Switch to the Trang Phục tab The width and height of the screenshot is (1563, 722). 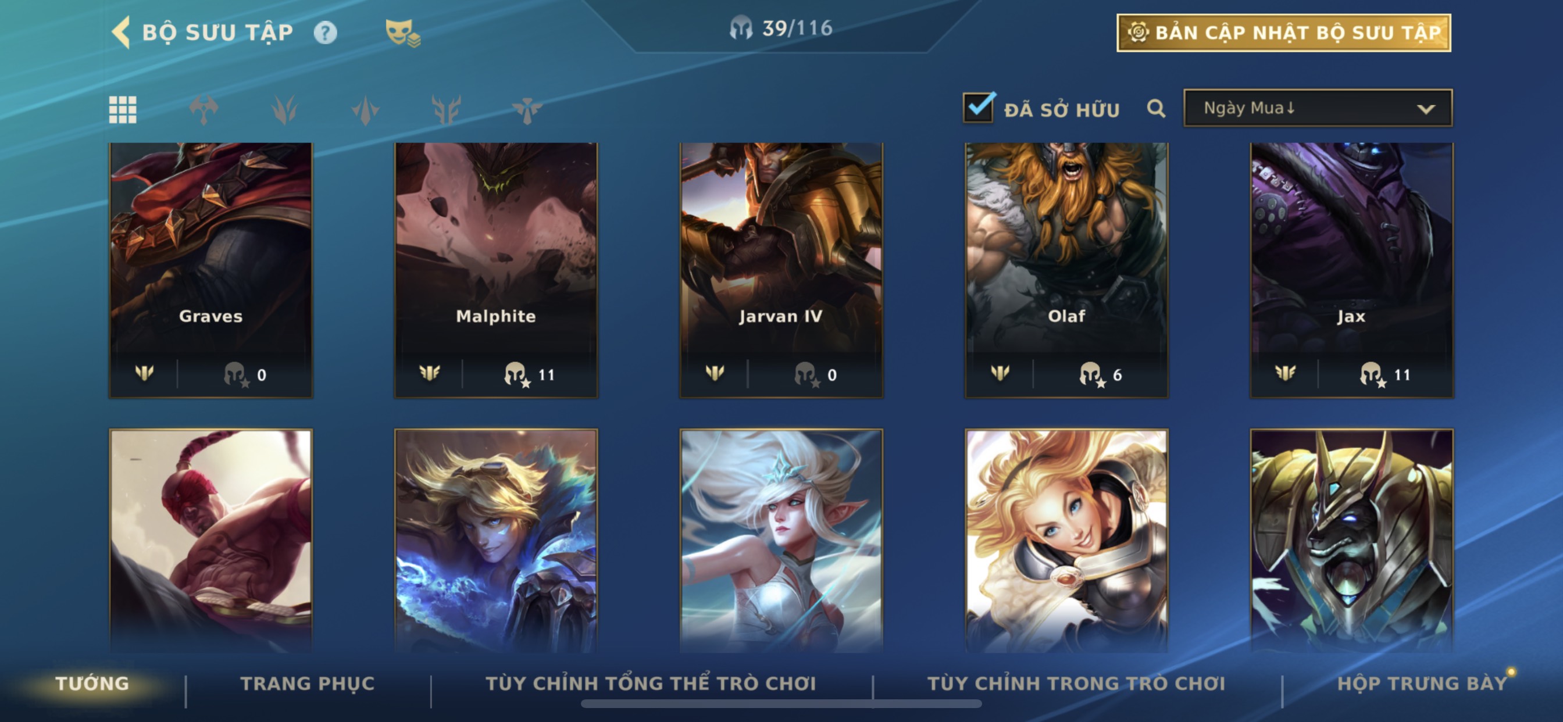pyautogui.click(x=308, y=683)
